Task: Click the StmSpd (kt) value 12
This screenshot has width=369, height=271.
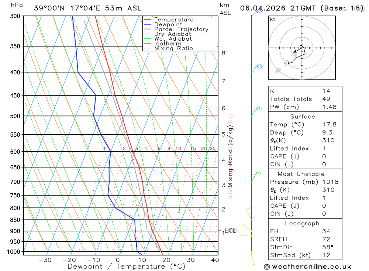Action: click(327, 255)
